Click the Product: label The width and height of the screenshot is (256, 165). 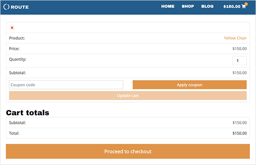click(17, 38)
